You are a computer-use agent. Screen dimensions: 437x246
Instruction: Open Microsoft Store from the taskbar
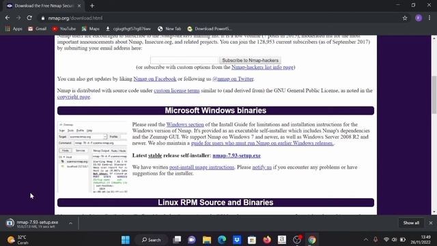(x=252, y=240)
